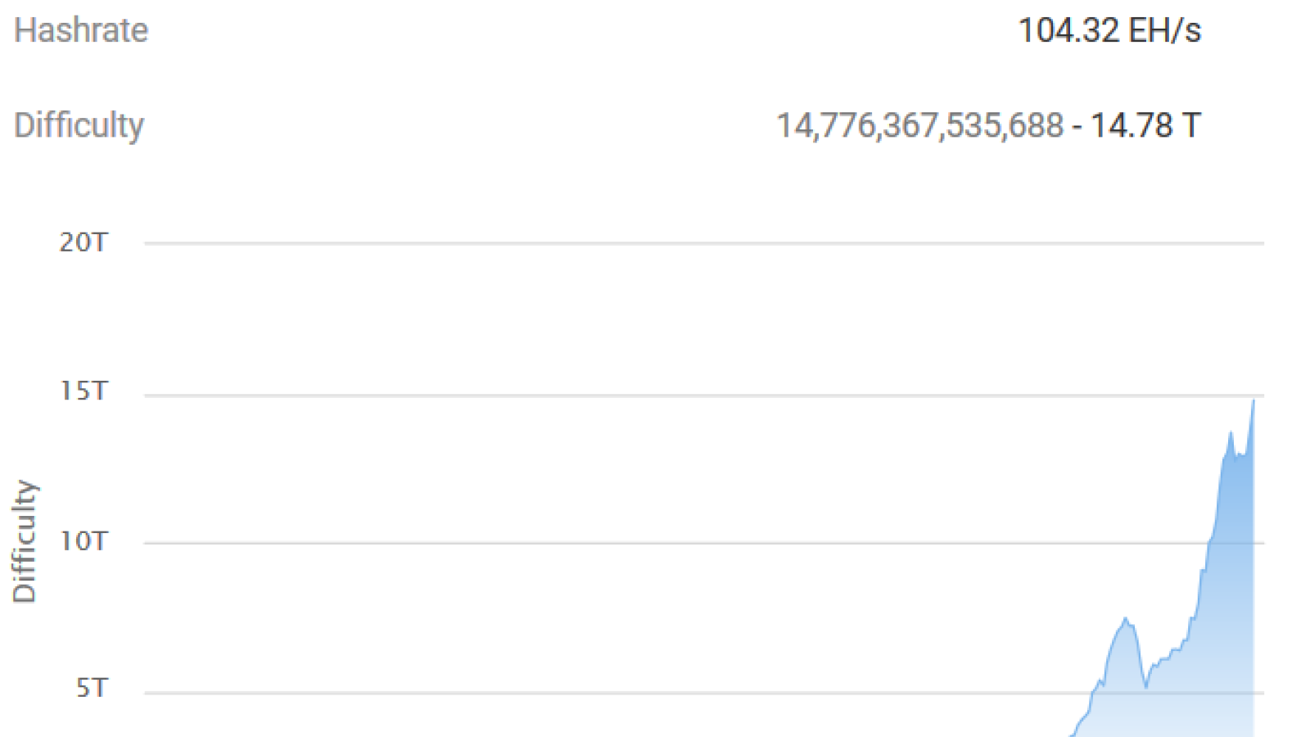Click the vertical Difficulty axis title

click(25, 541)
